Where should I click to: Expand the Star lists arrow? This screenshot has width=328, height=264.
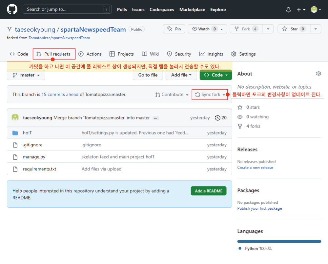coord(316,29)
